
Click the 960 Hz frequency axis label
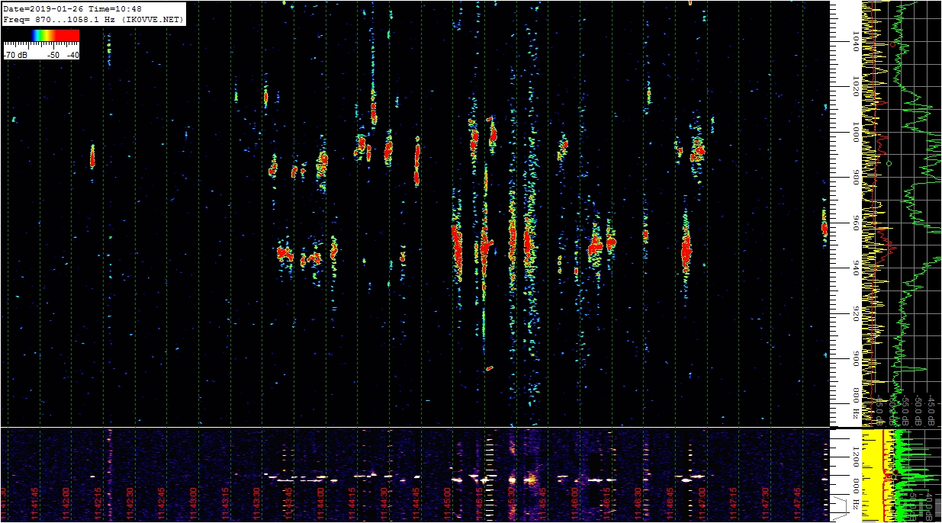[857, 223]
